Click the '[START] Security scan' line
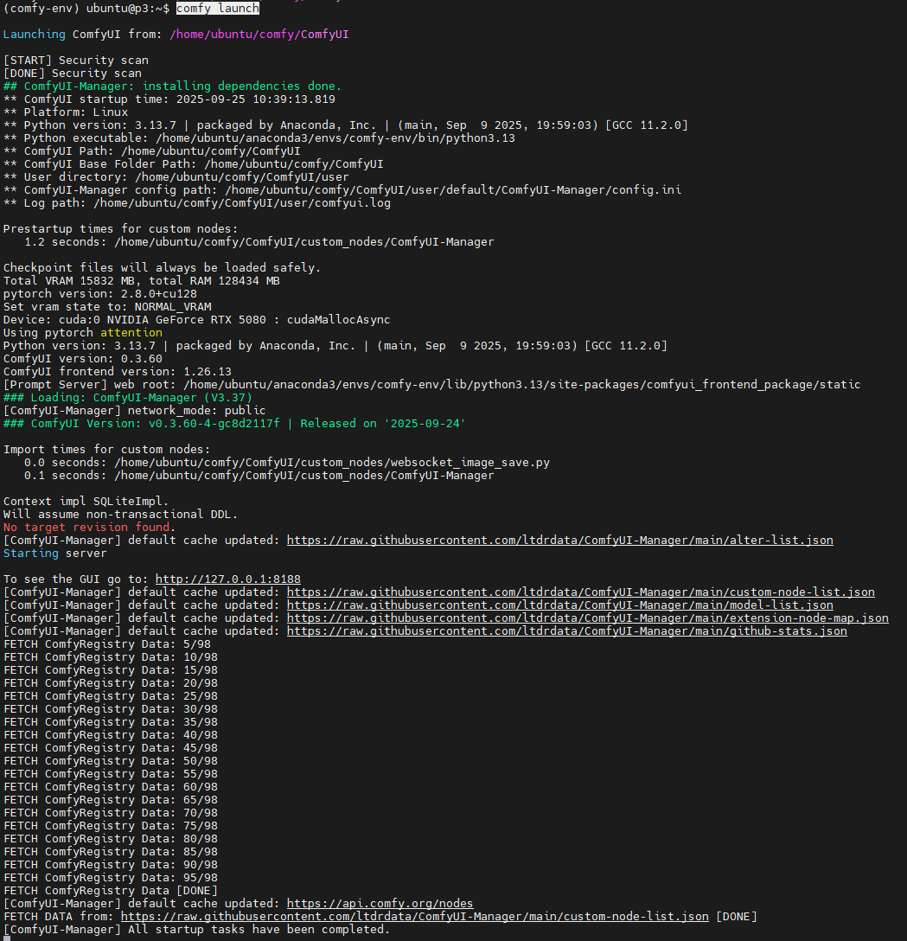 (x=75, y=60)
